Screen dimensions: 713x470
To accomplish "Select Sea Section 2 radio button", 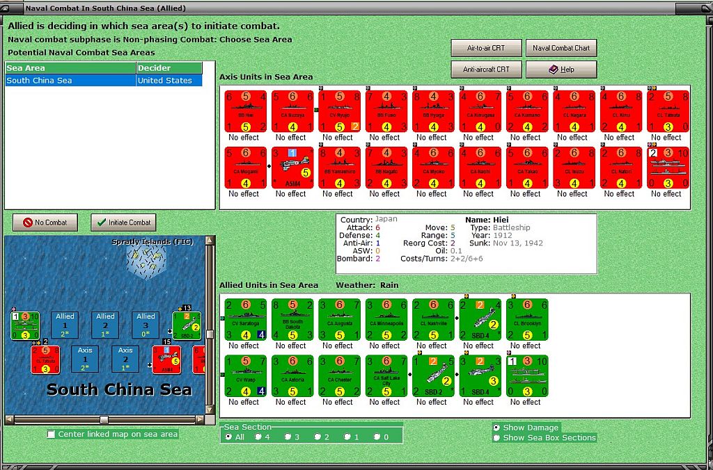I will [x=318, y=437].
